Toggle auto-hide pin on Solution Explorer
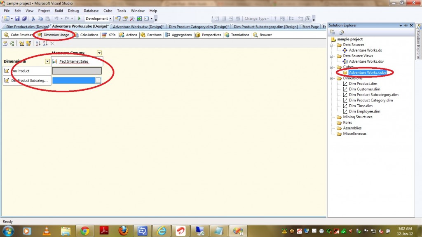The image size is (422, 237). (x=406, y=26)
